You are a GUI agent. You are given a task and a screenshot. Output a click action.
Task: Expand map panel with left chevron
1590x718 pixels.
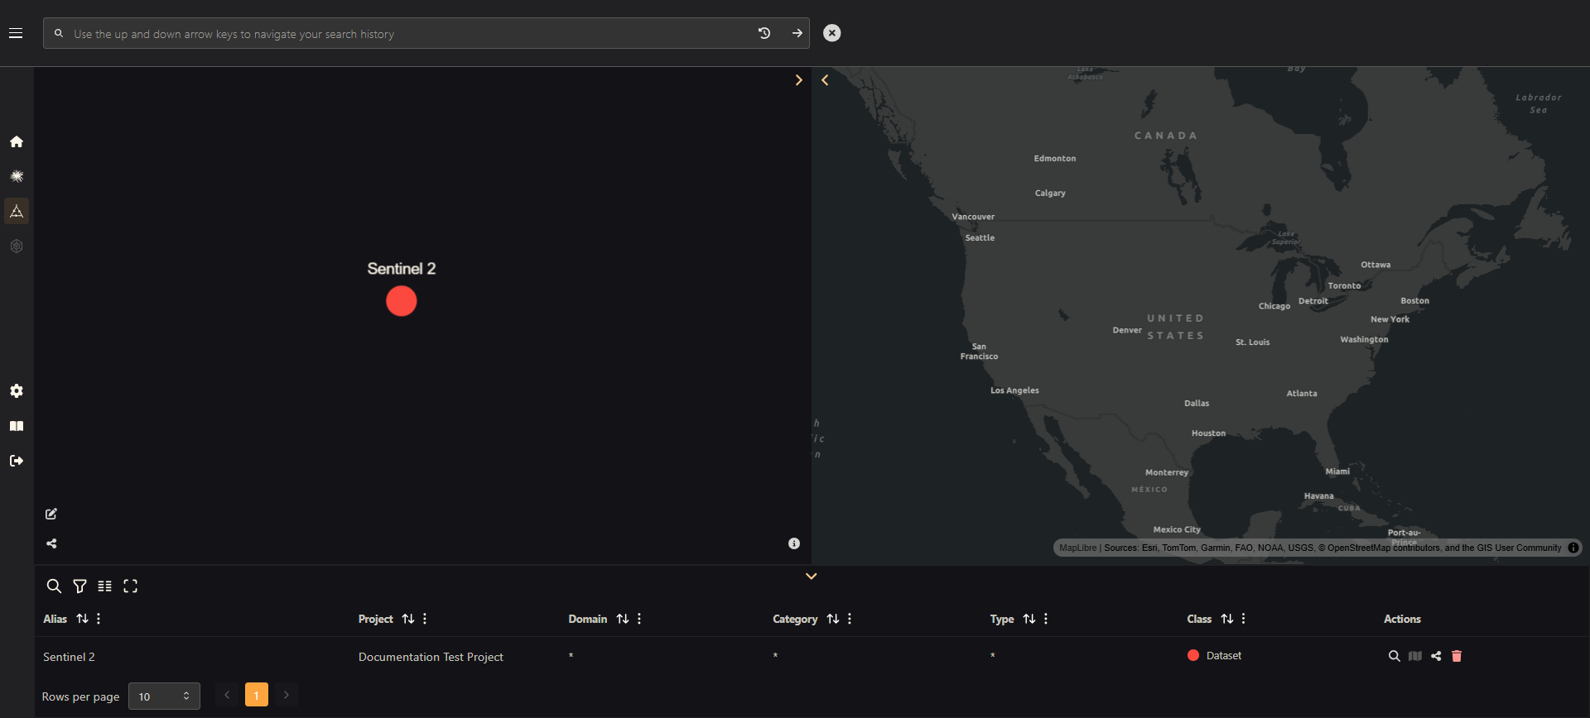click(x=825, y=80)
